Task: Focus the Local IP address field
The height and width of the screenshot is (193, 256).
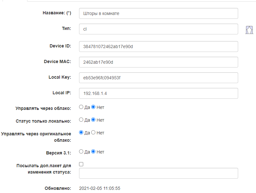Action: click(158, 93)
